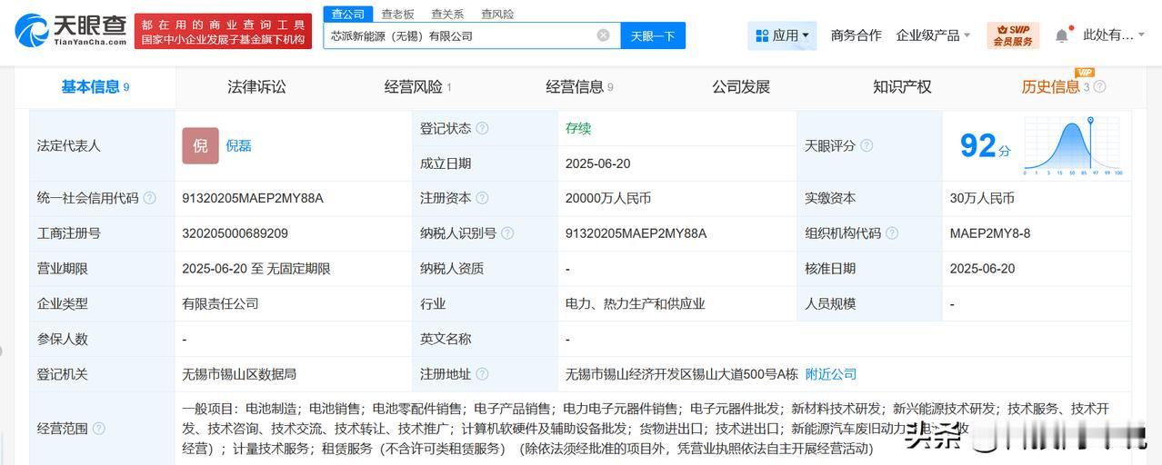This screenshot has height=465, width=1162.
Task: Click 成立日期 value 2025-06-20
Action: coord(597,163)
